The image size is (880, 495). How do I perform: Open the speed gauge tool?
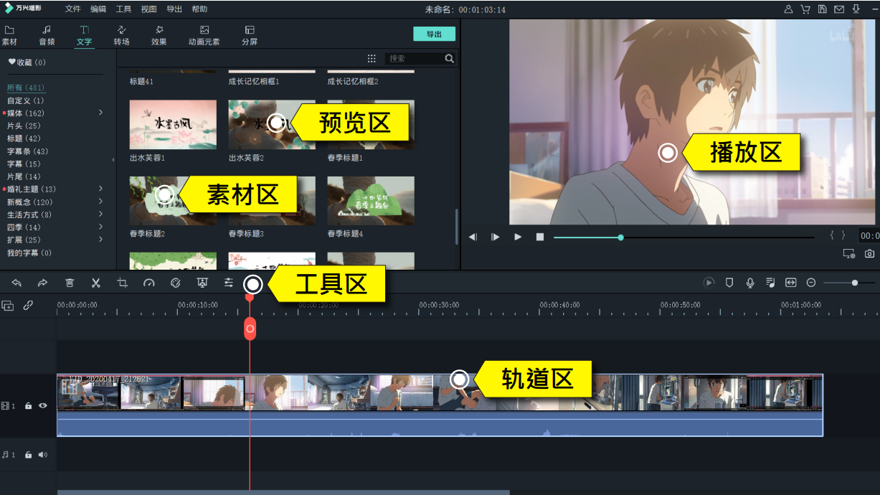click(149, 283)
